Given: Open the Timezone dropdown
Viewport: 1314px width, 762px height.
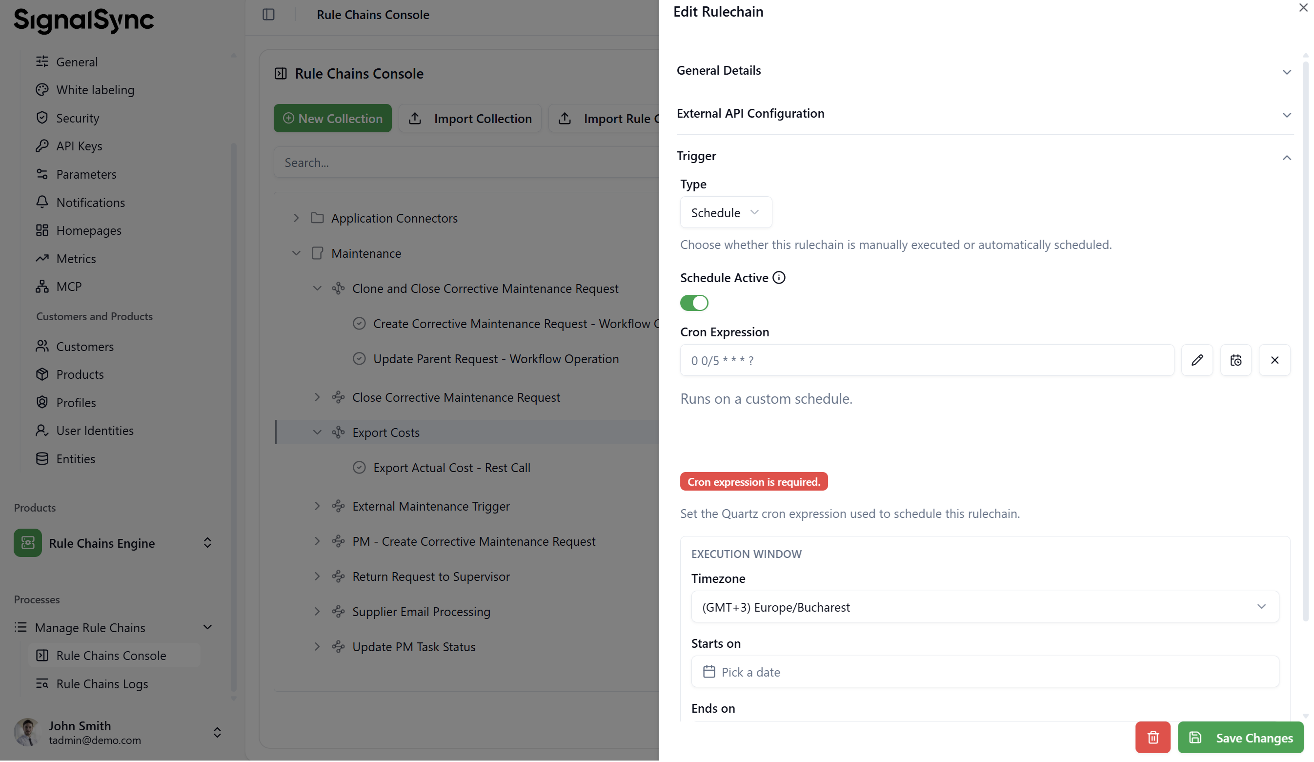Looking at the screenshot, I should pos(985,607).
